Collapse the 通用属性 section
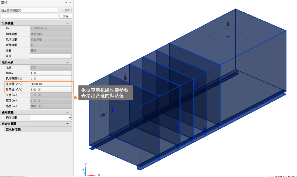 pyautogui.click(x=67, y=112)
